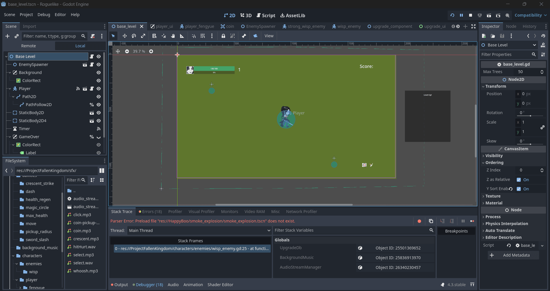Switch the scene tree to Remote
Viewport: 550px width, 291px height.
tap(29, 46)
